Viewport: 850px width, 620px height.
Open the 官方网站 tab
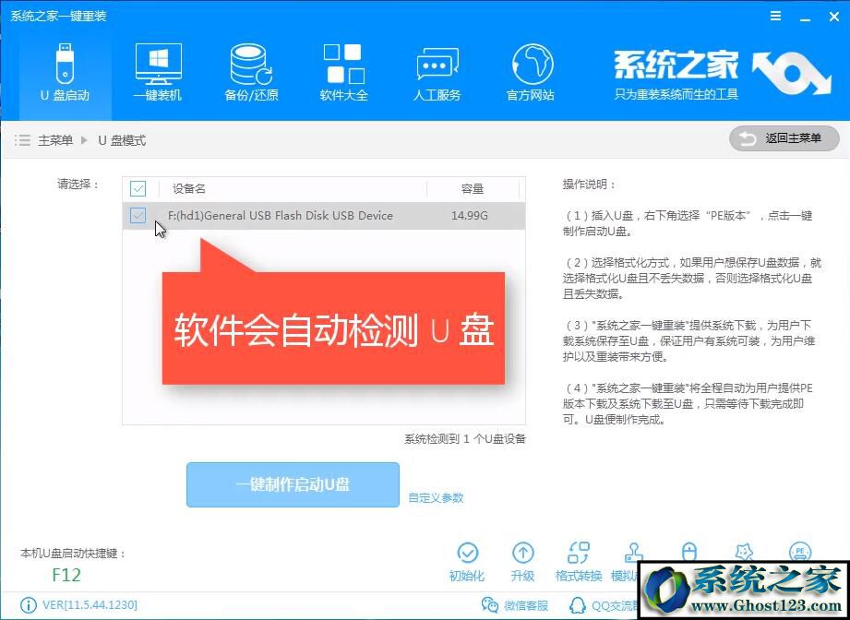click(x=531, y=74)
